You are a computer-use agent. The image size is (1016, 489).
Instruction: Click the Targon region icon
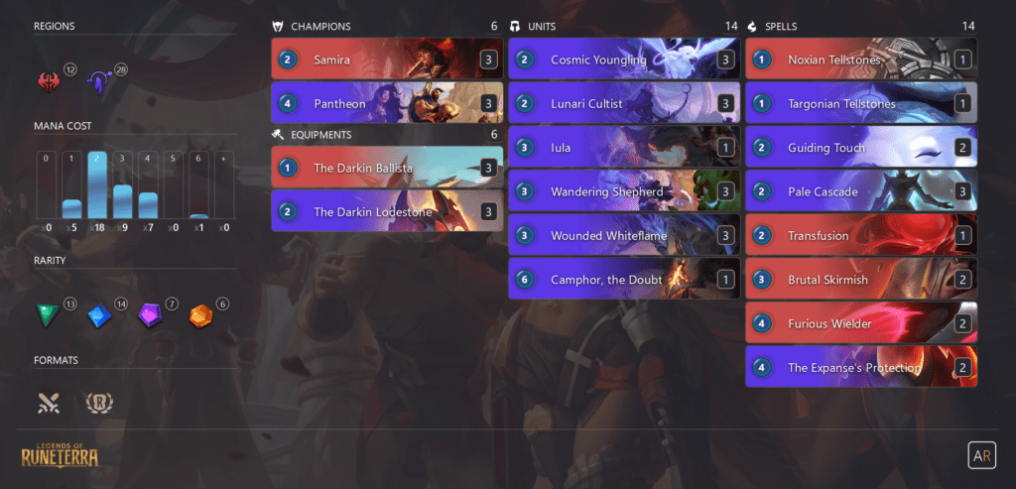(x=98, y=83)
